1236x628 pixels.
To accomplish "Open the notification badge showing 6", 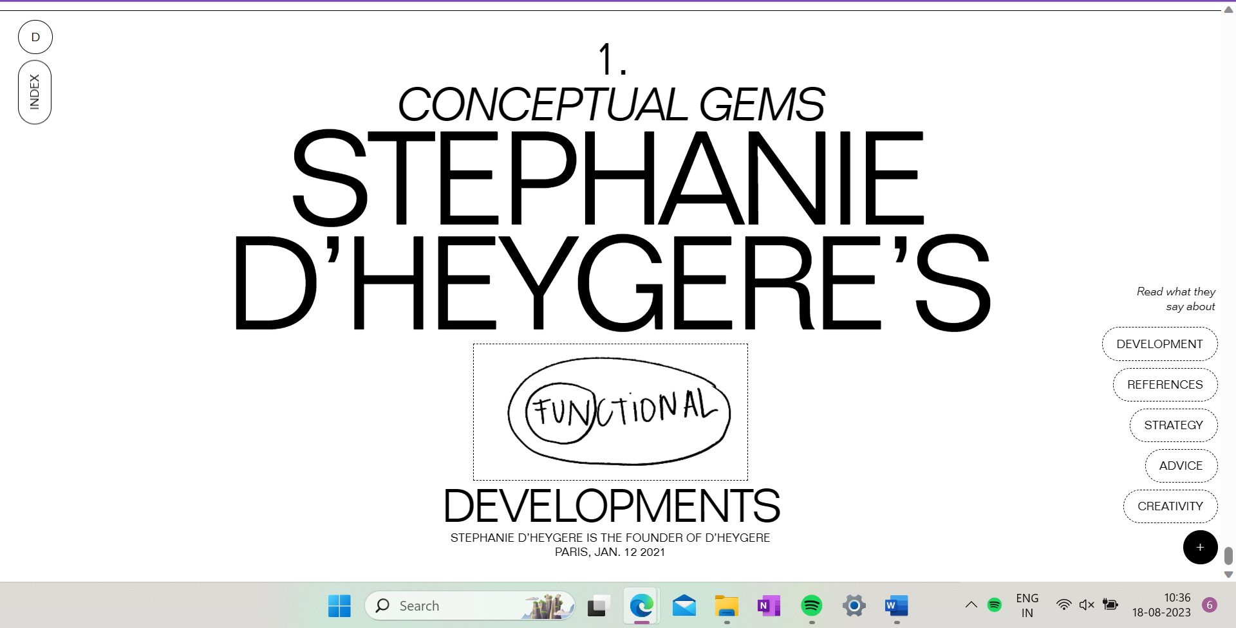I will [x=1210, y=605].
